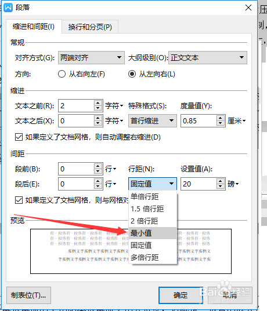The width and height of the screenshot is (267, 311).
Task: Open the 行 unit dropdown for 段后
Action: pyautogui.click(x=110, y=184)
